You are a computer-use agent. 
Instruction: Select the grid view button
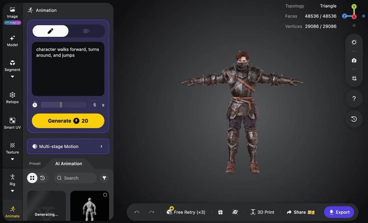coord(32,178)
